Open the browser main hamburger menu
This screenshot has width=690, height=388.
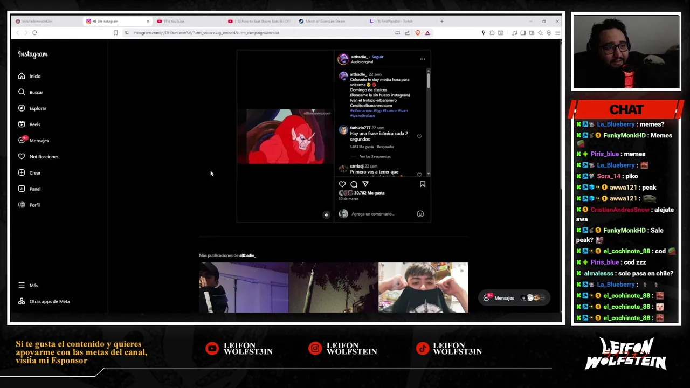tap(557, 33)
